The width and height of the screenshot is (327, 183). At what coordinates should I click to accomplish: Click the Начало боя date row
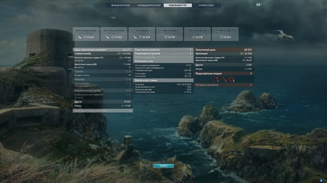163,85
